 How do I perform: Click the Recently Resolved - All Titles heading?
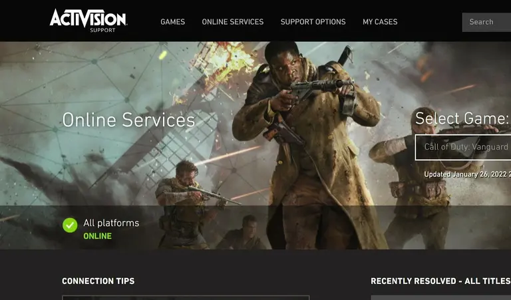pyautogui.click(x=440, y=281)
